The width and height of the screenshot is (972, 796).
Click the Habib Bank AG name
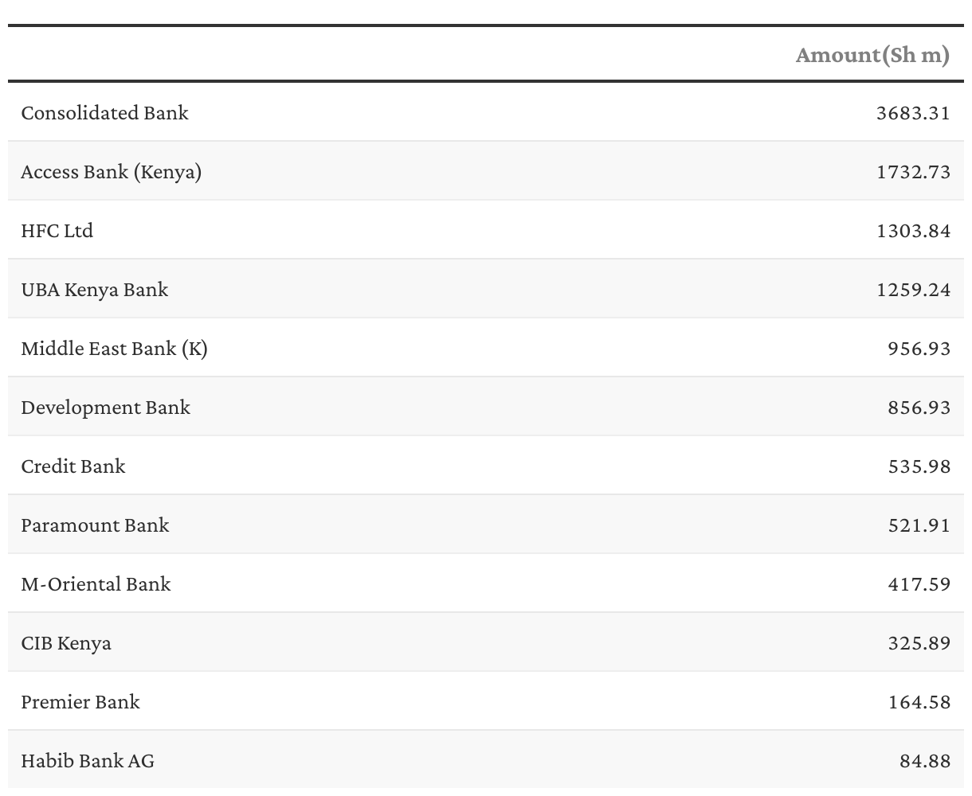[x=88, y=761]
